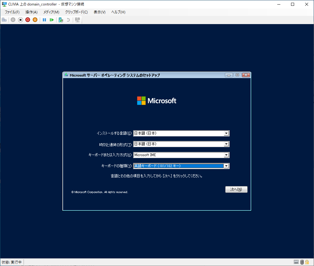Open the ファイル(F) menu

(12, 12)
